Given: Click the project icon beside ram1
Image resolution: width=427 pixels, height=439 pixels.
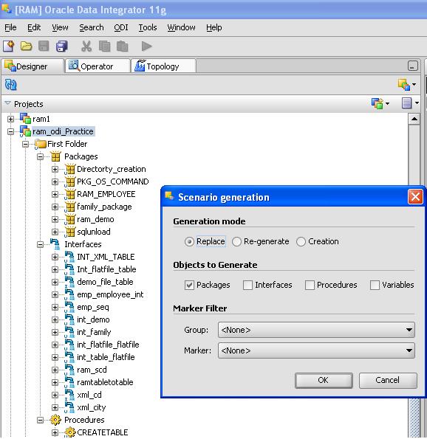Looking at the screenshot, I should (x=25, y=119).
